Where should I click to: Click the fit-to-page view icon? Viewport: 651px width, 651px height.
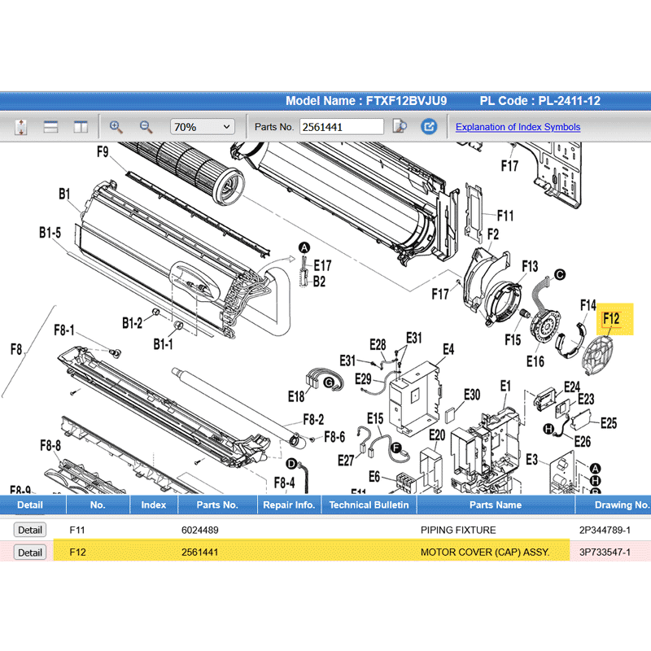[x=21, y=127]
